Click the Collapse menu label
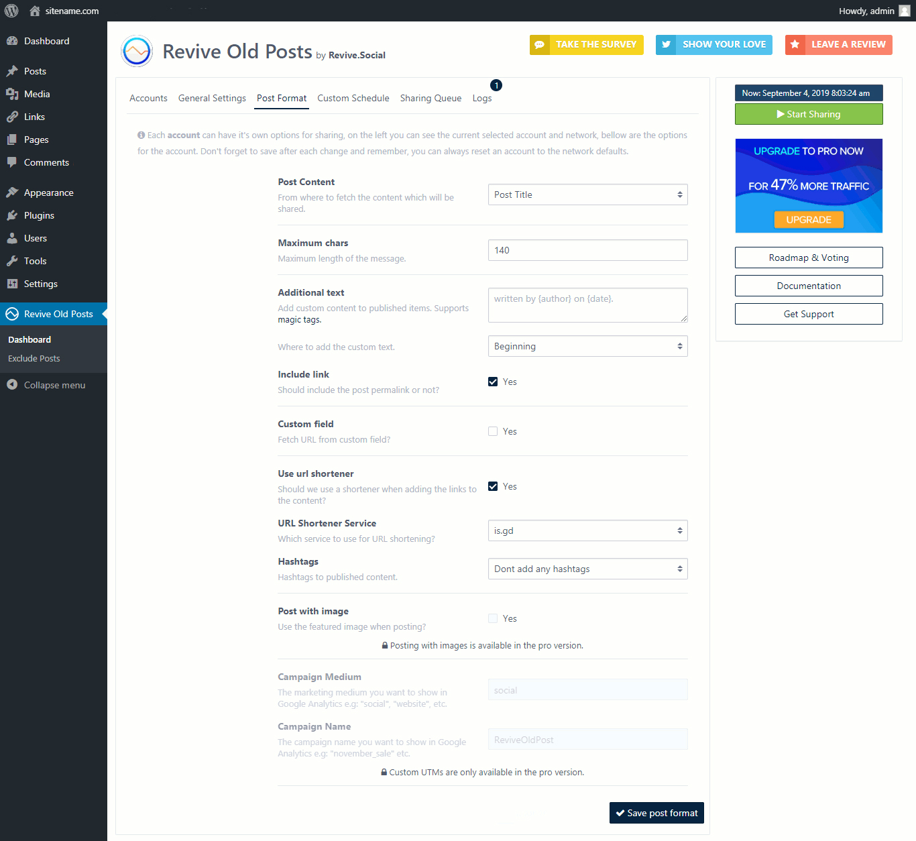 54,385
